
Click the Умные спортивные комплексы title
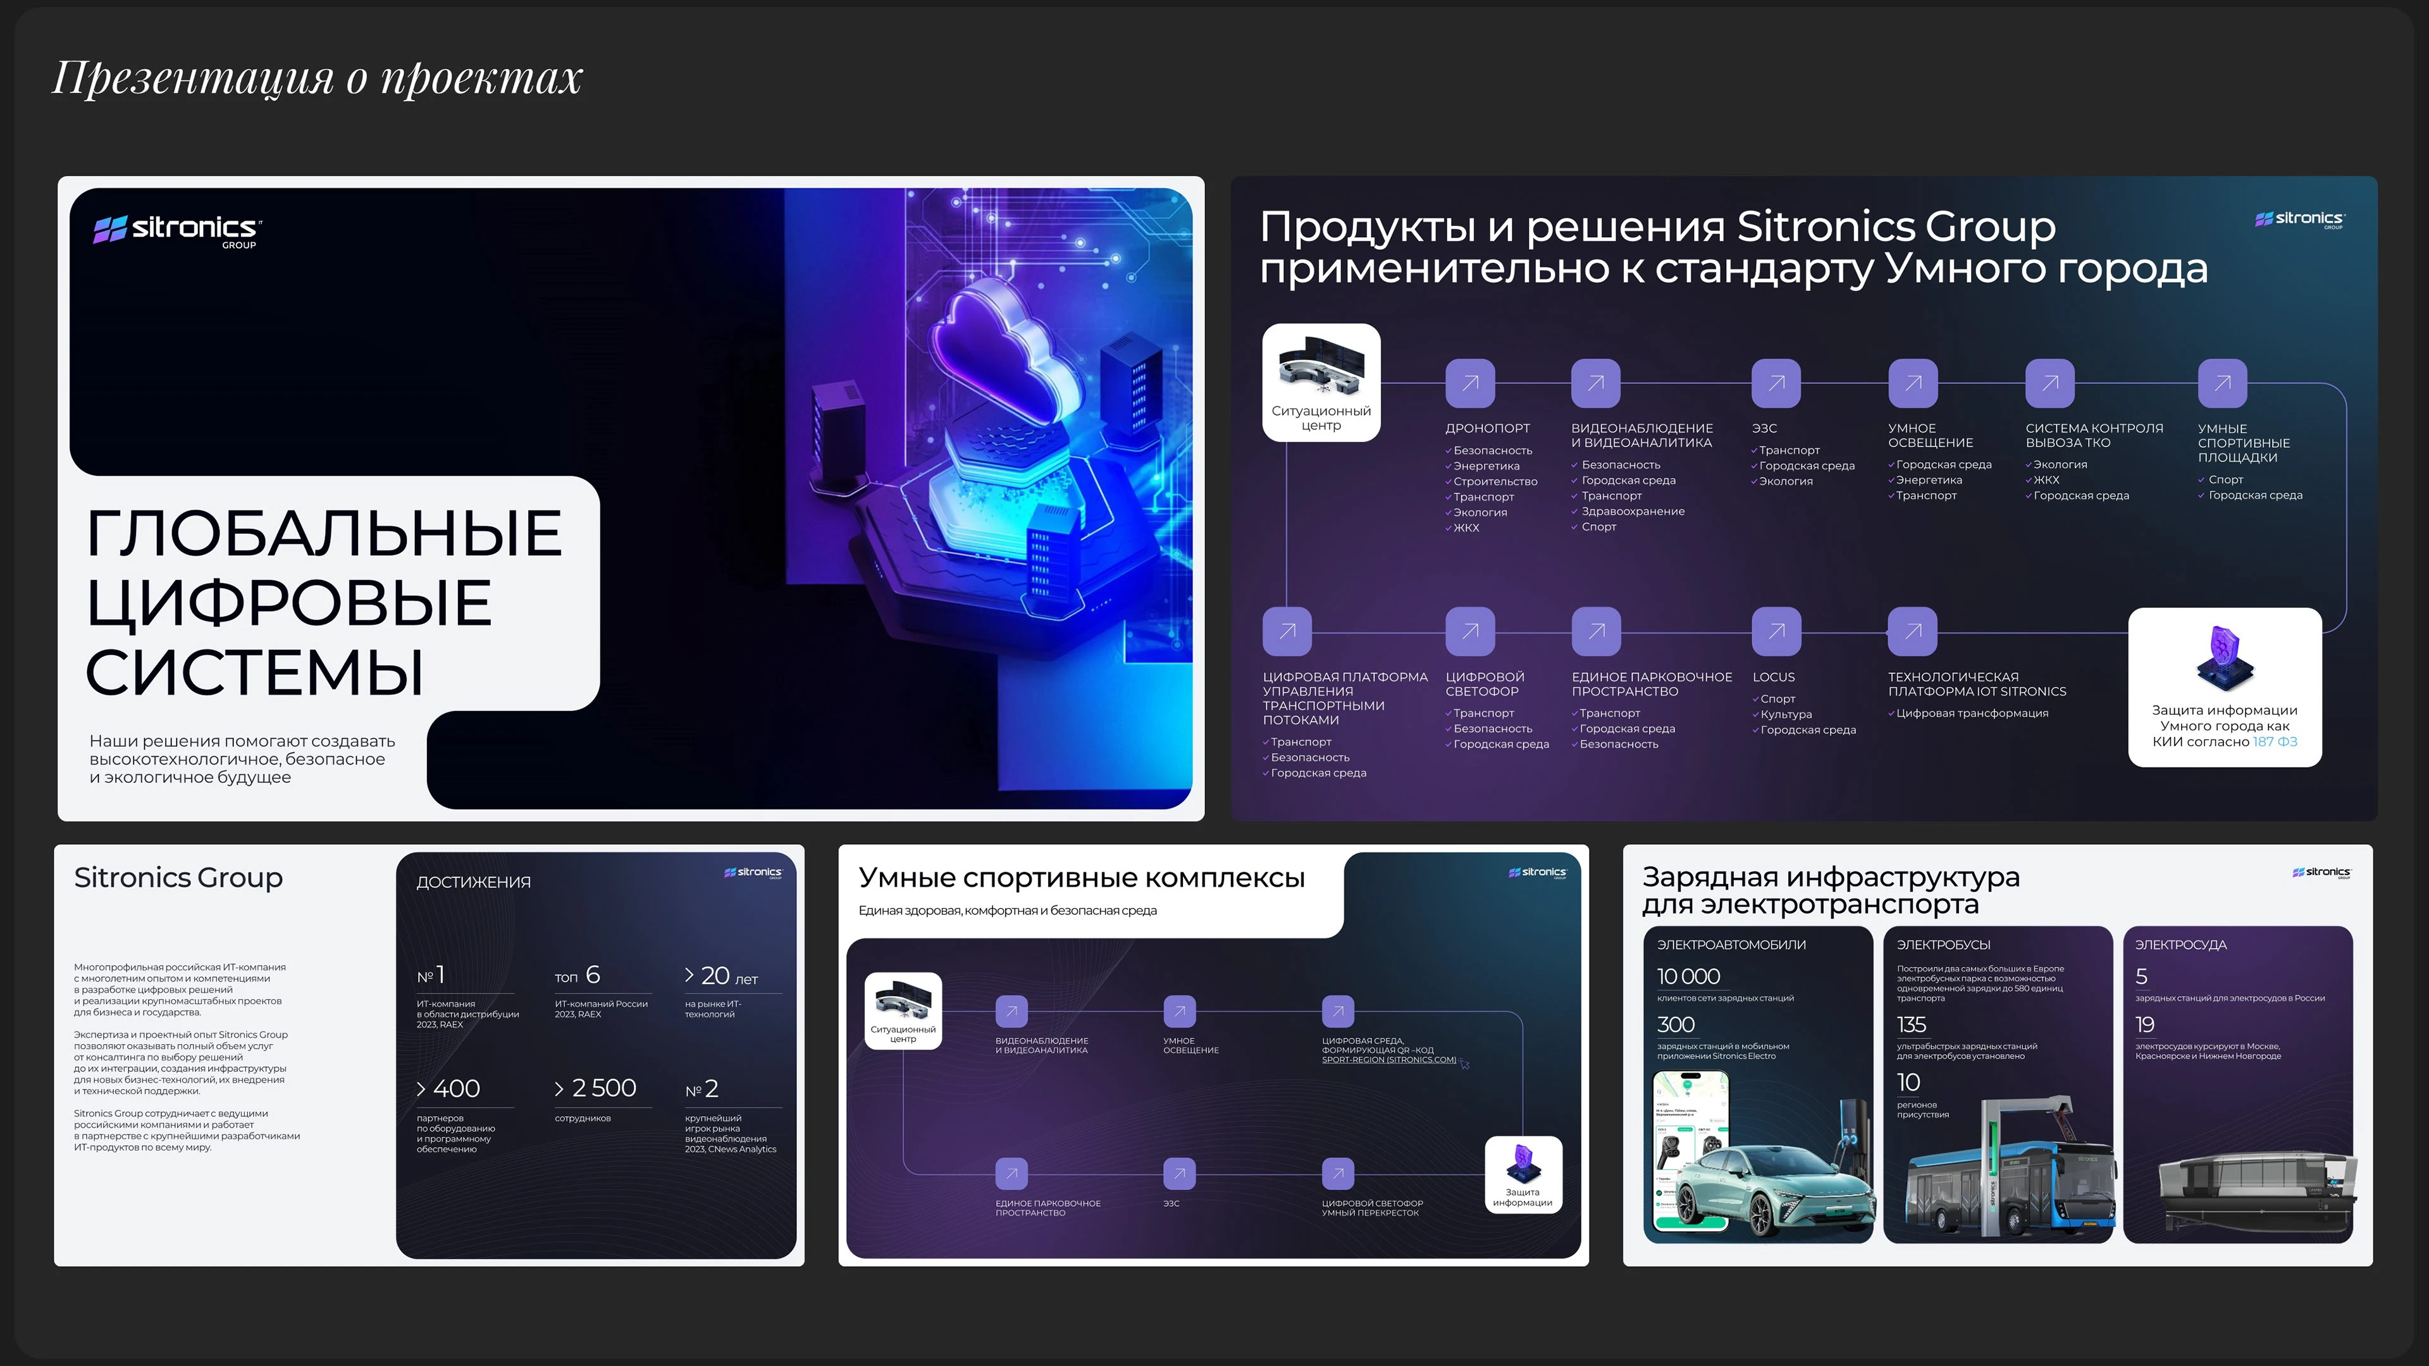1082,878
